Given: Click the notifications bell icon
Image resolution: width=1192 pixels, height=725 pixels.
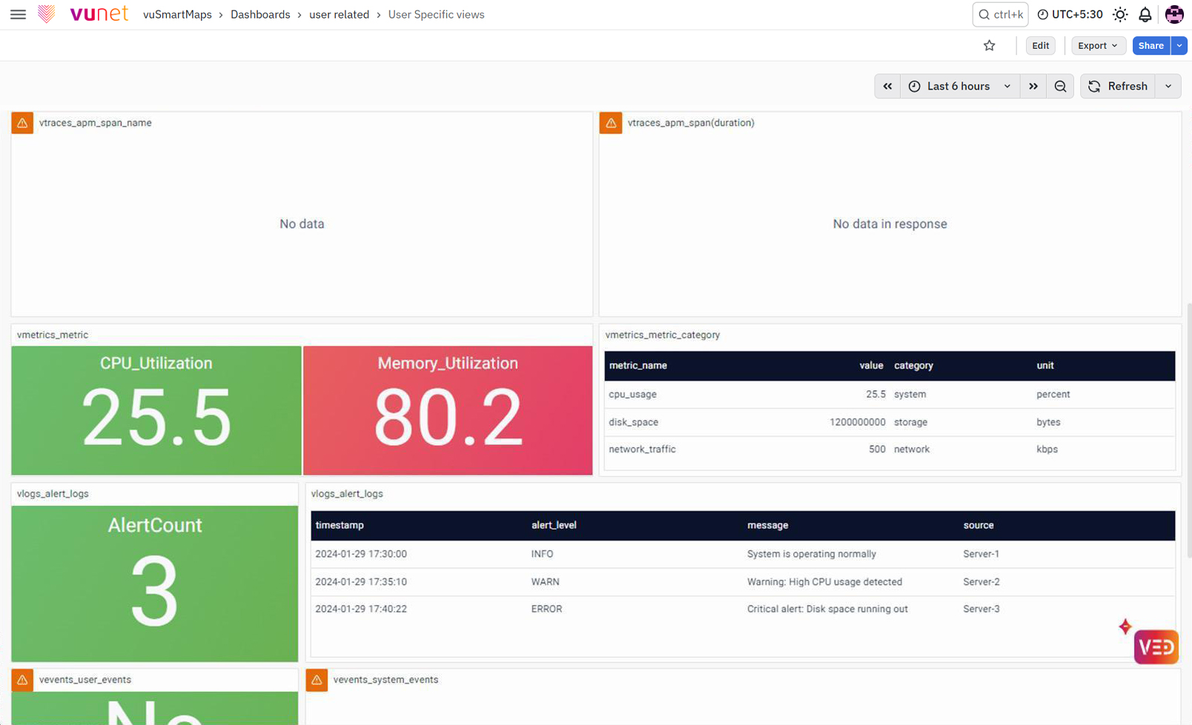Looking at the screenshot, I should pos(1145,14).
